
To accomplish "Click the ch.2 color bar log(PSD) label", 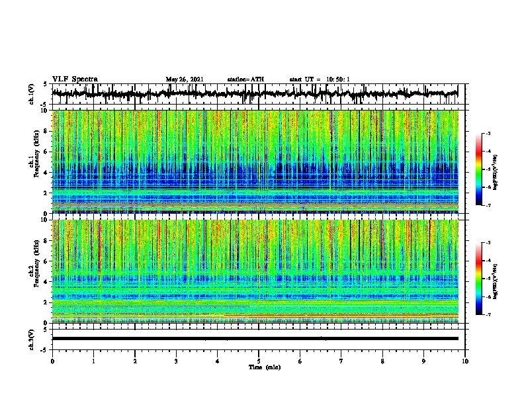I will click(495, 281).
